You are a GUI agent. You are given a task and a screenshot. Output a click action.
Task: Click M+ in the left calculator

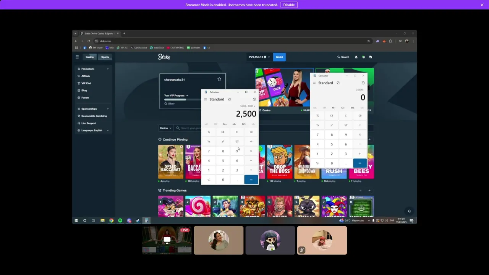(225, 124)
